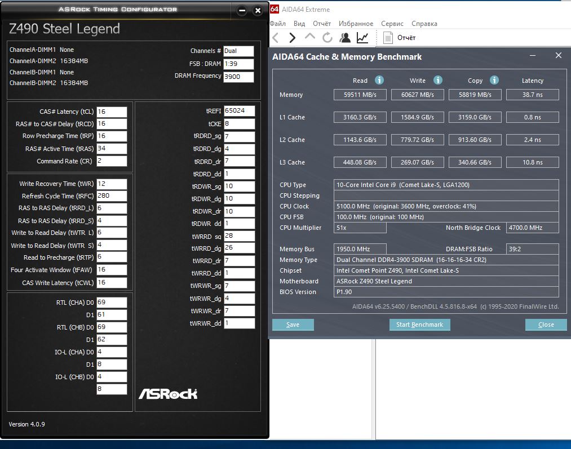
Task: Close the ASRock Timing Configurator window
Action: [258, 11]
